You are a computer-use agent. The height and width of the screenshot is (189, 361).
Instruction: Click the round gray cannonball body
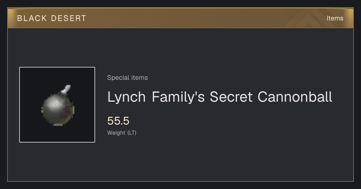[57, 109]
